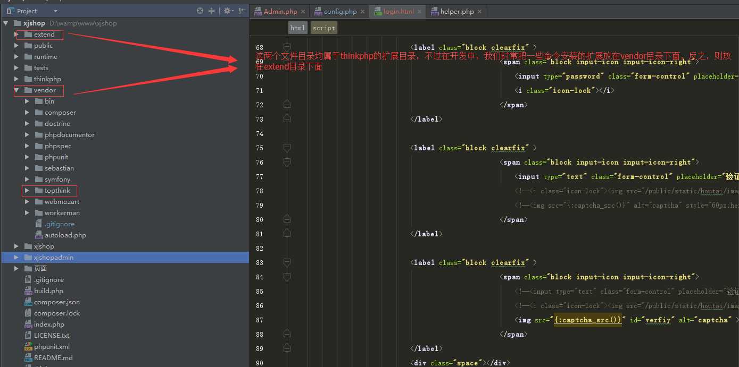Close the config.php tab
739x367 pixels.
point(363,11)
